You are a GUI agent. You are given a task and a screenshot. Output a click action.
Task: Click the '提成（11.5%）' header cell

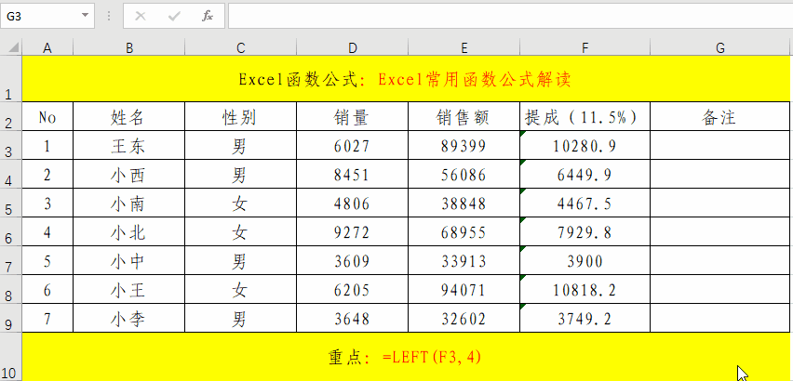pos(585,116)
